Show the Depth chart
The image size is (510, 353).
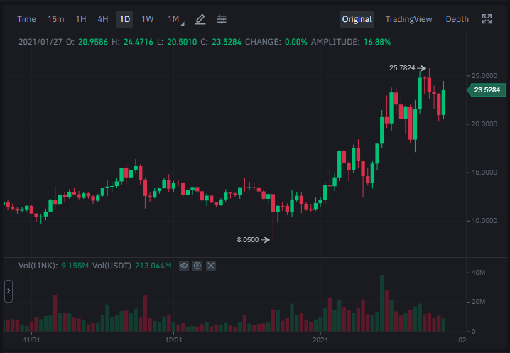point(457,19)
